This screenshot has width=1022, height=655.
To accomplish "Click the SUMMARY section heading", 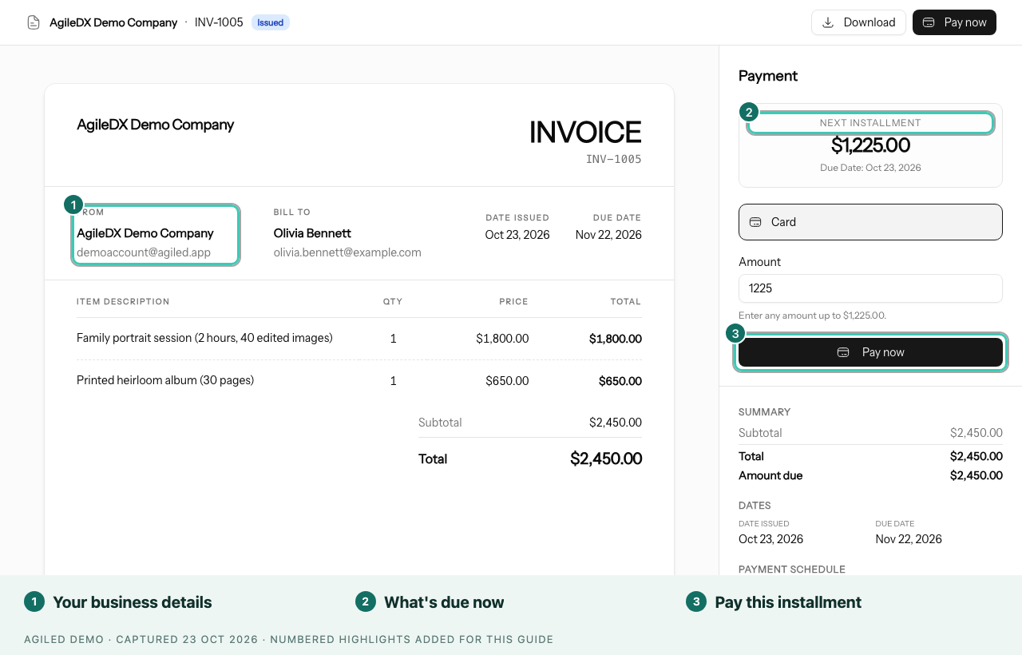I will pos(764,412).
